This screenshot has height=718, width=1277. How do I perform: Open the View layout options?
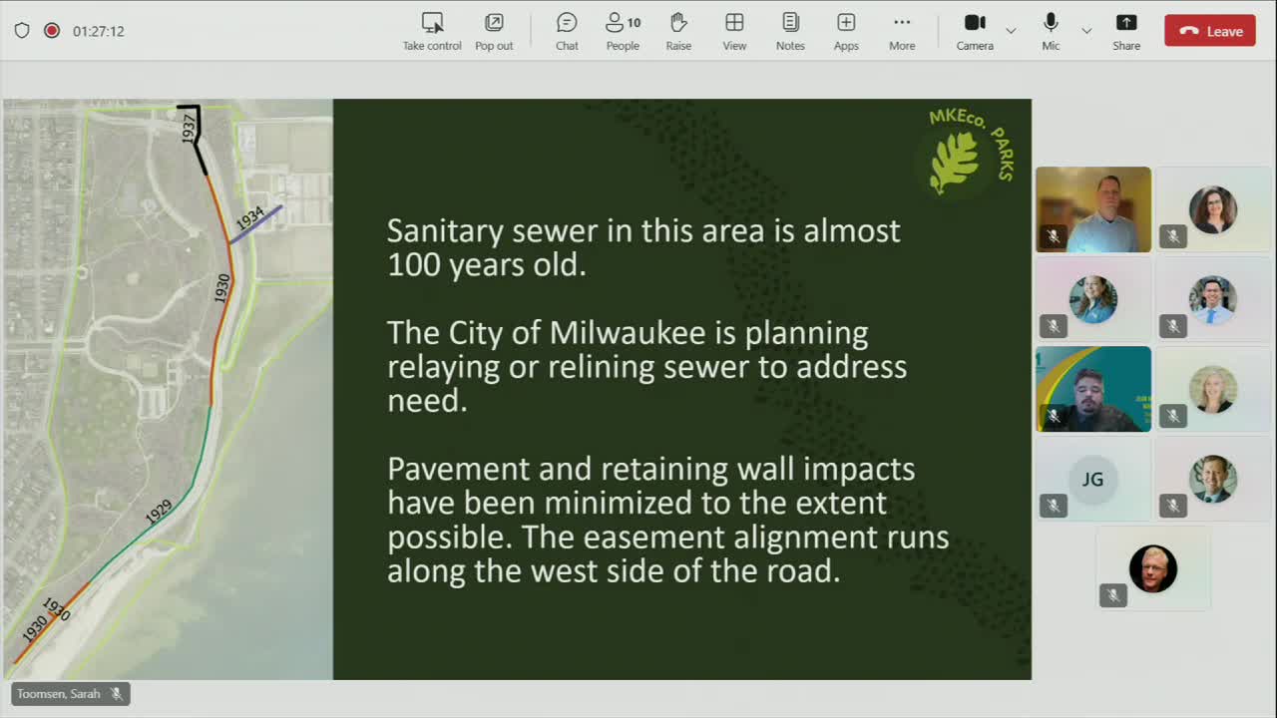[x=734, y=31]
